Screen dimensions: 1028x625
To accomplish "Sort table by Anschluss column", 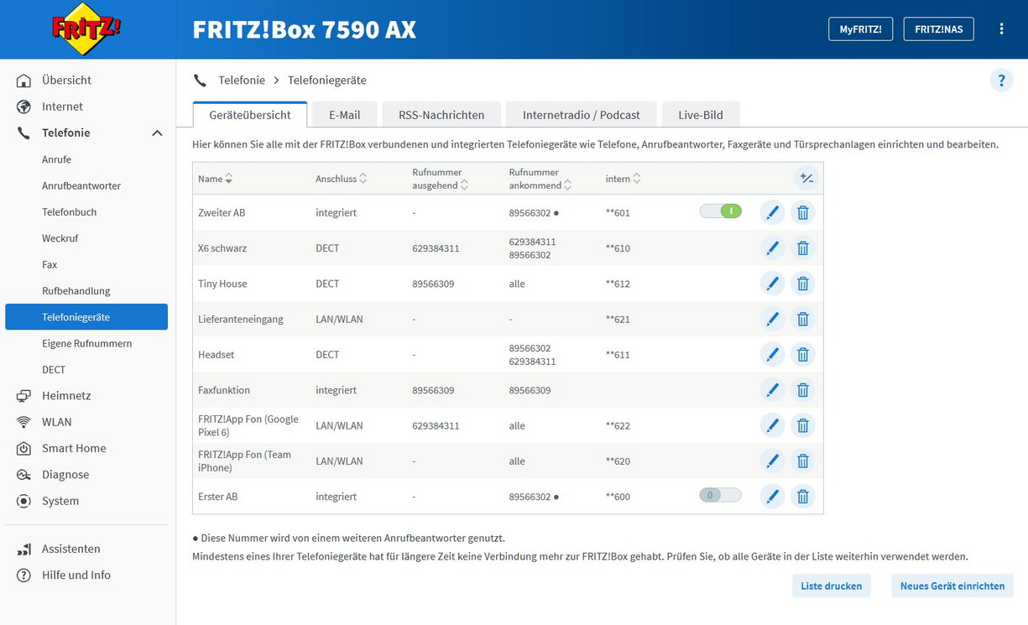I will pos(342,179).
